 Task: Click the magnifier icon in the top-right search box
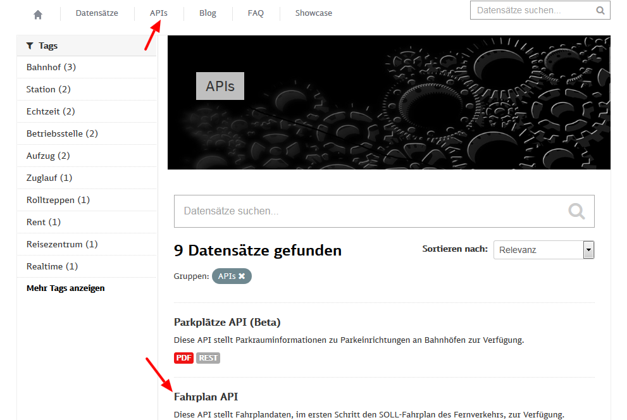click(x=600, y=10)
